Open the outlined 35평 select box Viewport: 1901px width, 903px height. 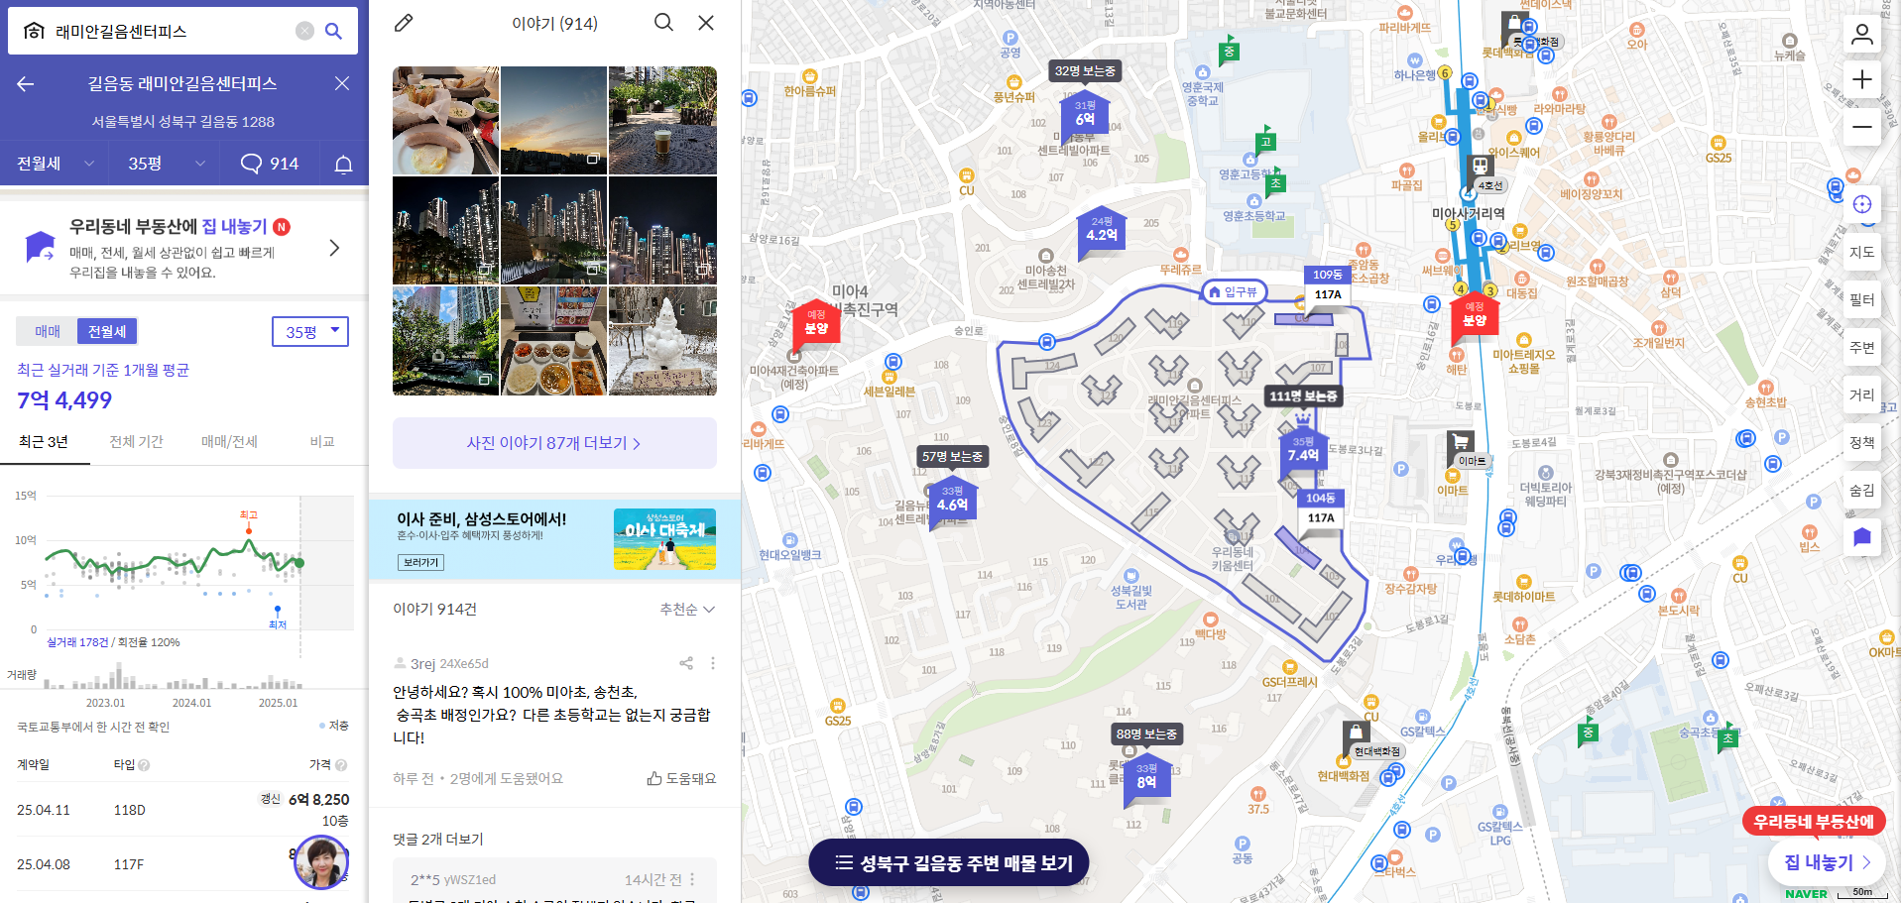coord(310,332)
